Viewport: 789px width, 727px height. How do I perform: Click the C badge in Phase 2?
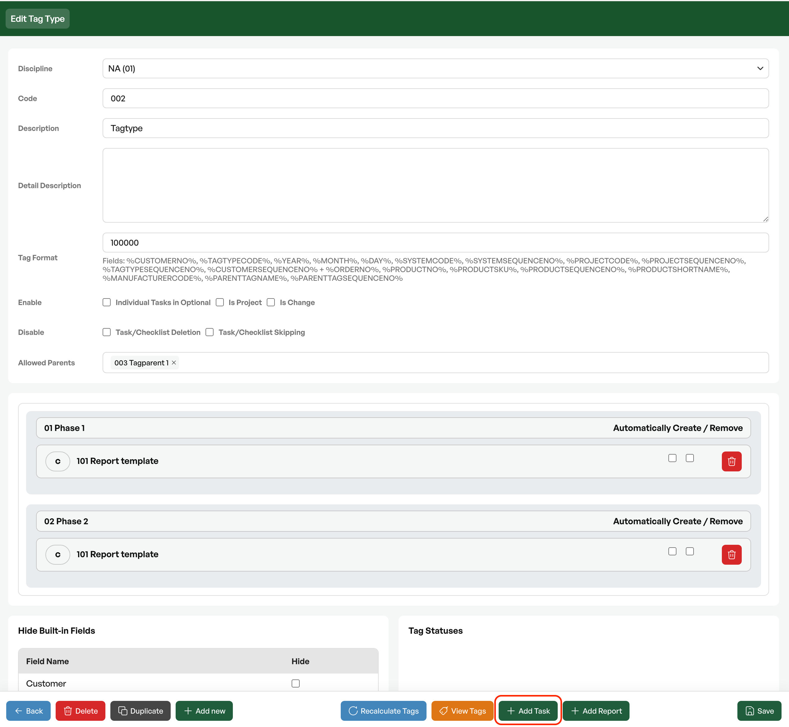(58, 554)
